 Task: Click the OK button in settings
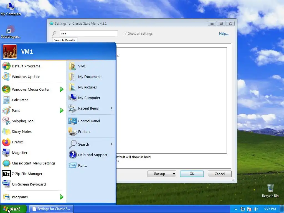(192, 174)
